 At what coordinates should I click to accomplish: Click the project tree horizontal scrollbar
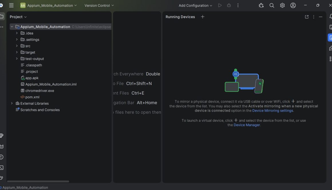[38, 181]
